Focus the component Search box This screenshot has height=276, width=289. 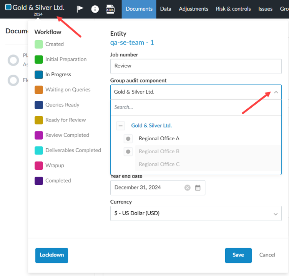pos(196,107)
